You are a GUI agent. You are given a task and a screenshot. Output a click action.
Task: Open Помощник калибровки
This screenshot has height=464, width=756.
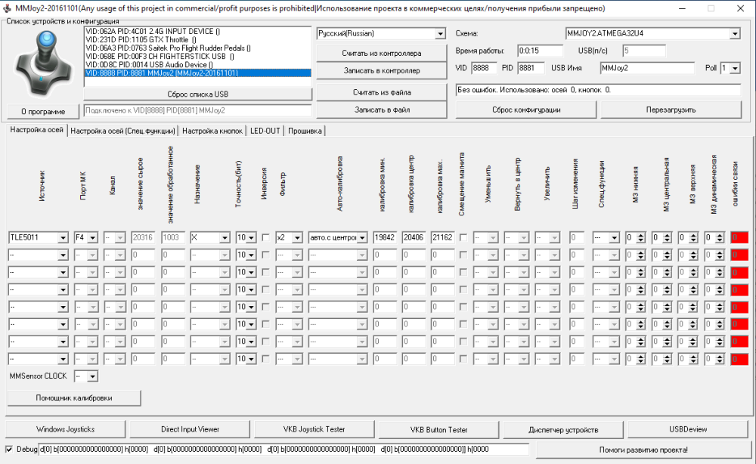click(74, 397)
